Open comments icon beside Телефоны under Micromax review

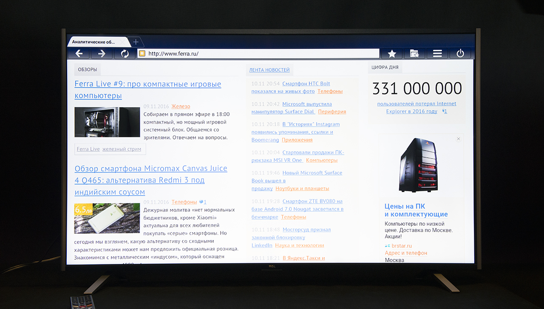pos(203,202)
